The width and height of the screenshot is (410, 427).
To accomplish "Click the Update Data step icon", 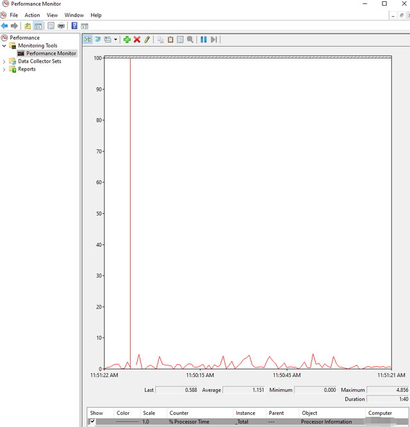I will (x=214, y=40).
